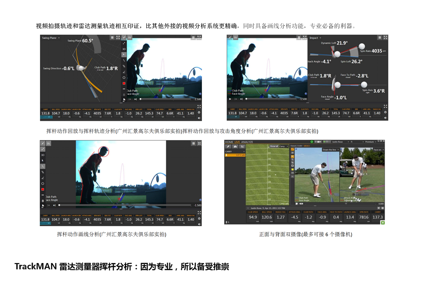Open the 7i club dropdown
426x301 pixels.
pos(356,142)
